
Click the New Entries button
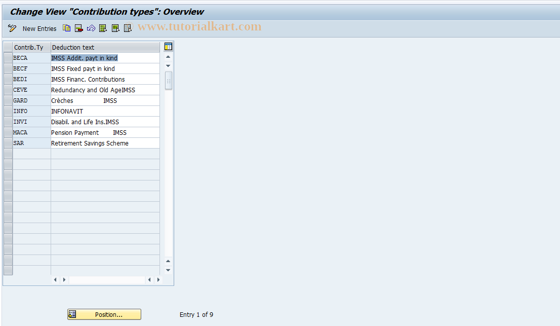[39, 28]
